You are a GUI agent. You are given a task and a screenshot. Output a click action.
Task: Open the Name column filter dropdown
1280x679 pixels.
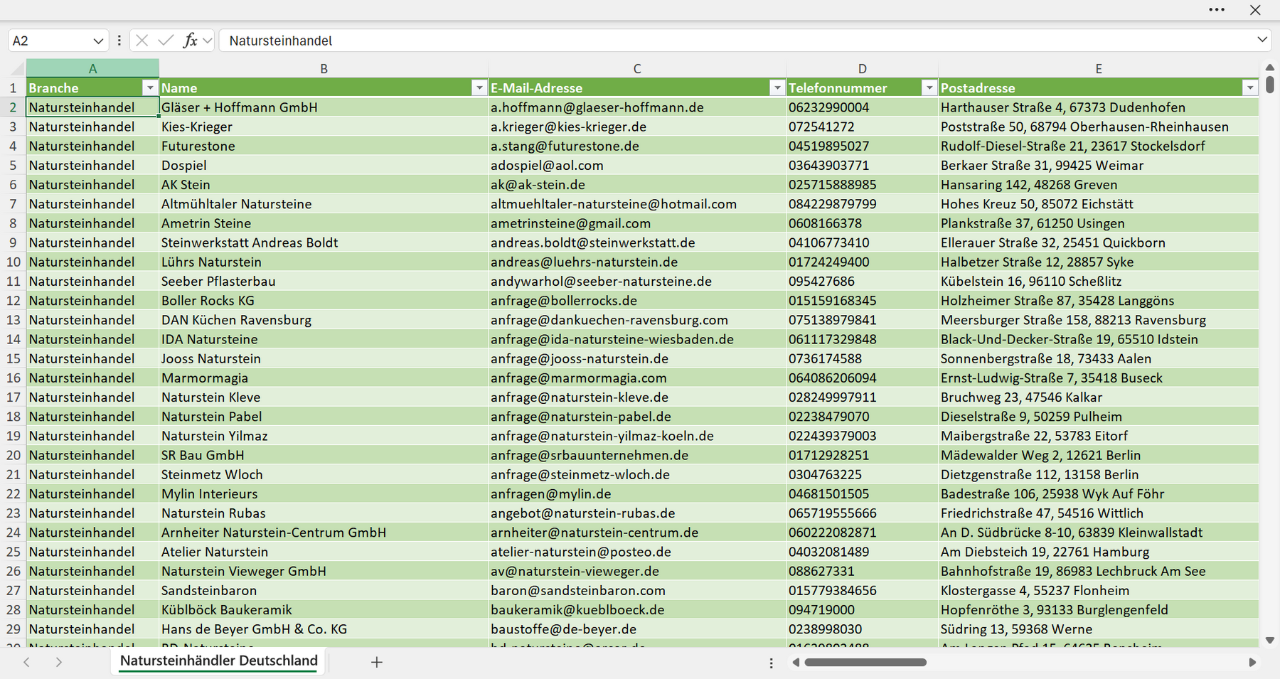tap(479, 88)
